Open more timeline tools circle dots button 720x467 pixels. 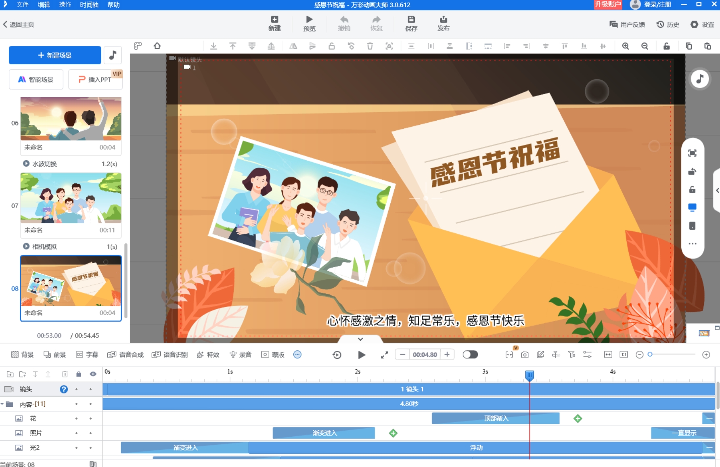tap(297, 354)
